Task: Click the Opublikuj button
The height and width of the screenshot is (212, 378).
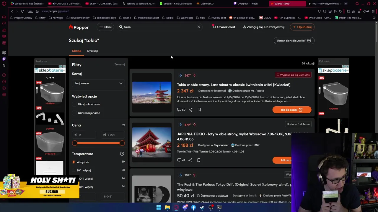Action: pos(302,27)
